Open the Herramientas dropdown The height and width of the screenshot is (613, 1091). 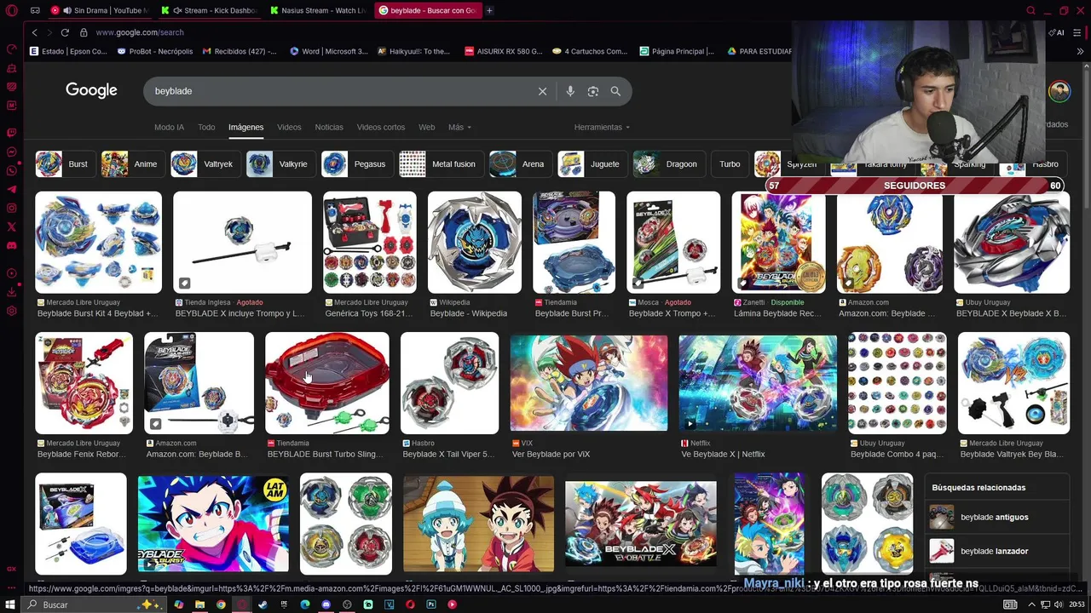[602, 127]
